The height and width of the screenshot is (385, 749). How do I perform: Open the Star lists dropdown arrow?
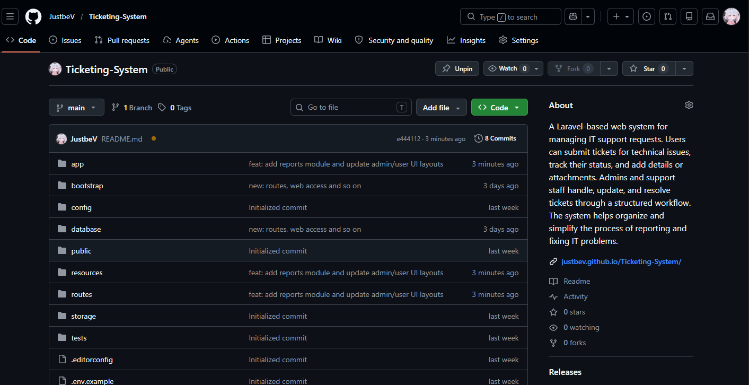coord(684,68)
